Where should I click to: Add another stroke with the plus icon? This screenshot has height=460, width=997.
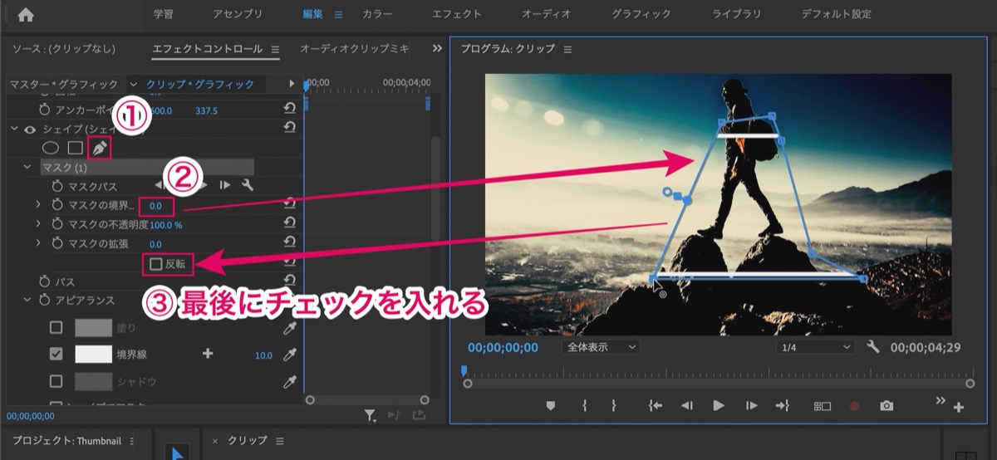click(208, 354)
